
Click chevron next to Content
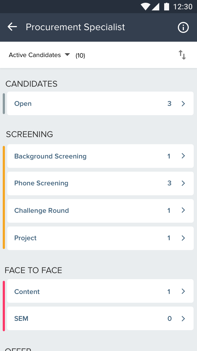(183, 291)
